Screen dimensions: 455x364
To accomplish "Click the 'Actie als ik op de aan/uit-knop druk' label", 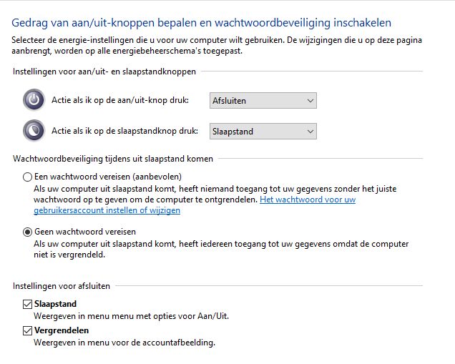I will pos(120,101).
